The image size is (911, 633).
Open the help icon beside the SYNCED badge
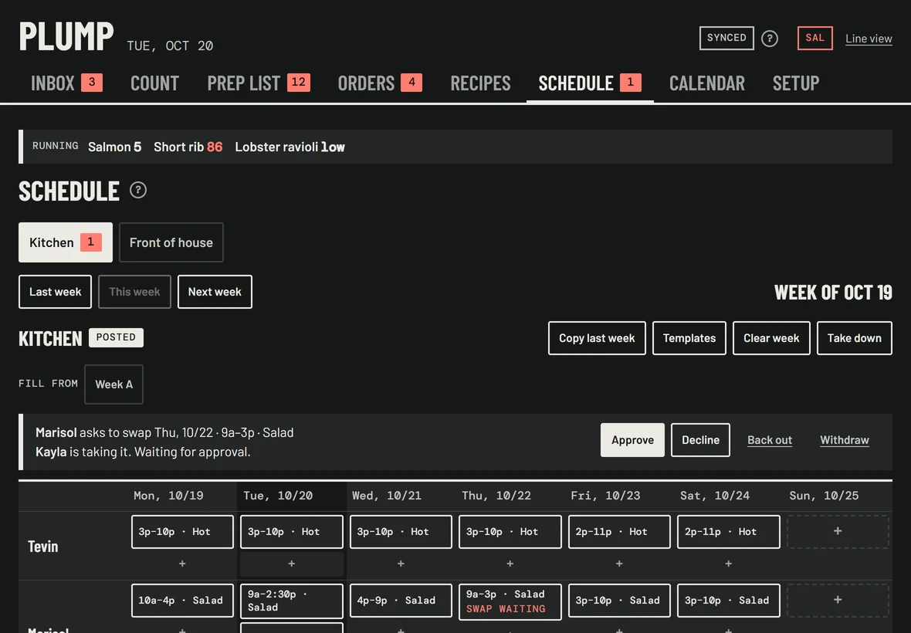pos(770,39)
